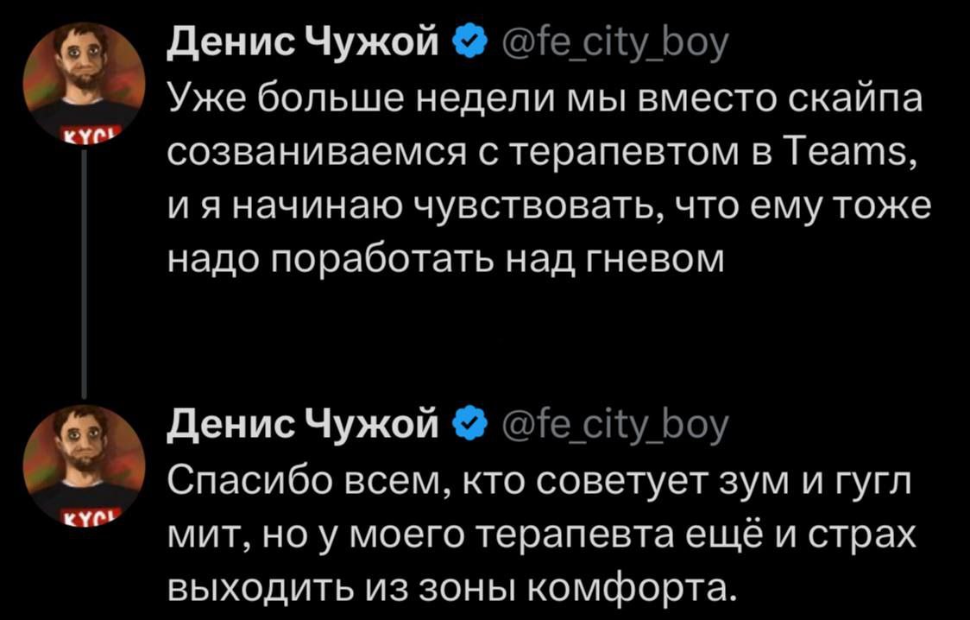Open the profile avatar of the second tweet
Image resolution: width=970 pixels, height=620 pixels.
coord(82,463)
